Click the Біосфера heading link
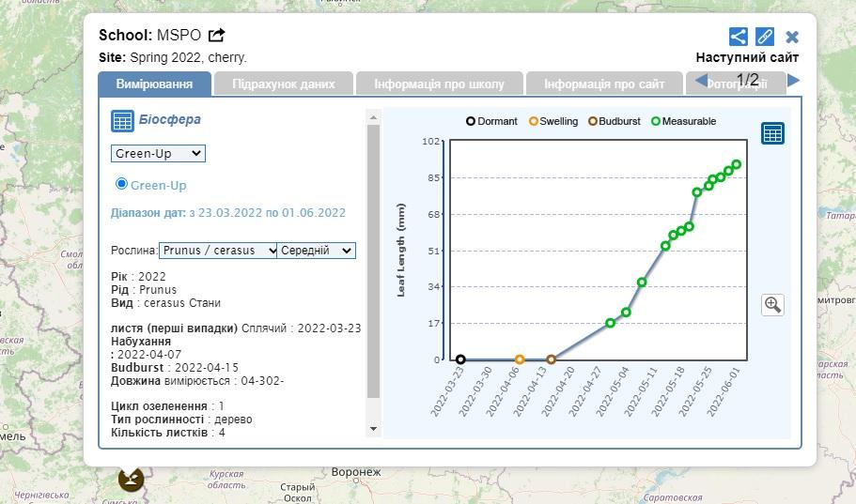 pyautogui.click(x=169, y=119)
